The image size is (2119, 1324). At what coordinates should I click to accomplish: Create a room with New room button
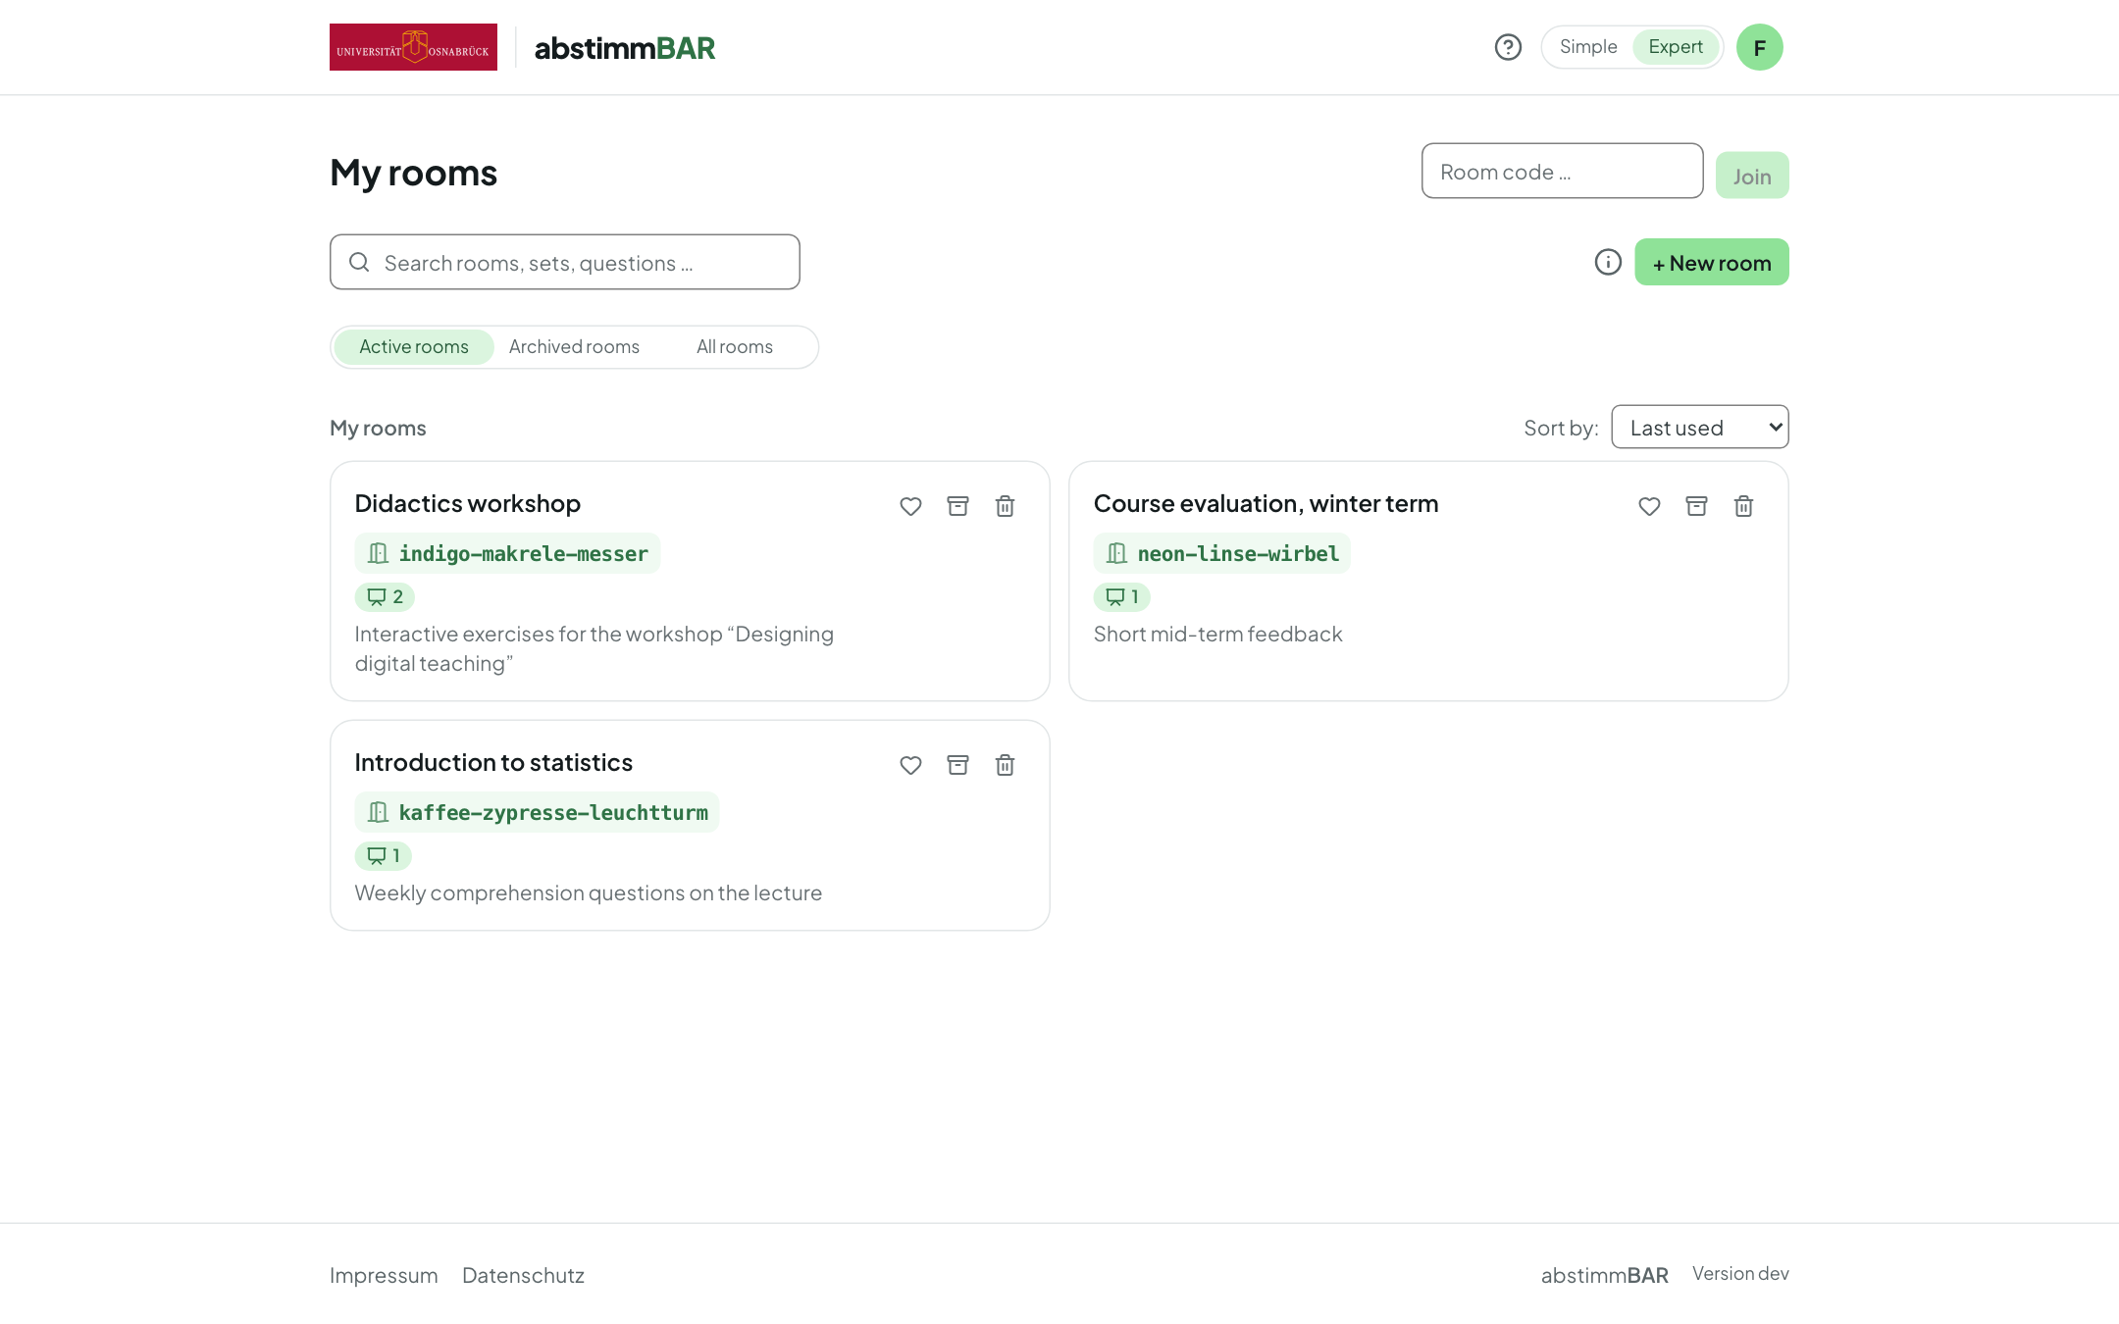tap(1712, 262)
